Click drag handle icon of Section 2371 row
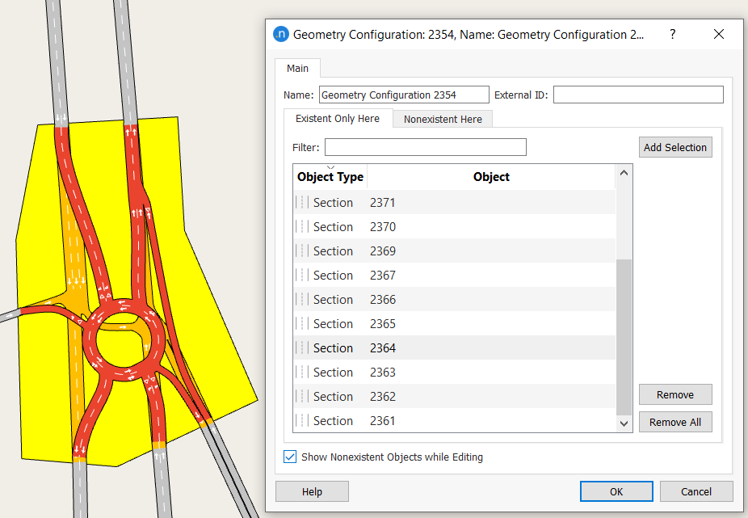The width and height of the screenshot is (748, 518). (x=301, y=203)
